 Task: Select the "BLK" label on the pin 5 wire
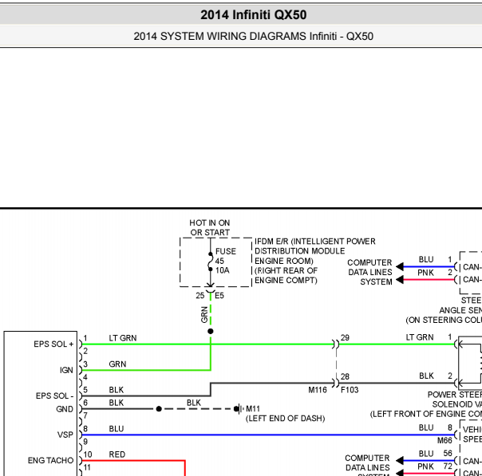tap(117, 390)
